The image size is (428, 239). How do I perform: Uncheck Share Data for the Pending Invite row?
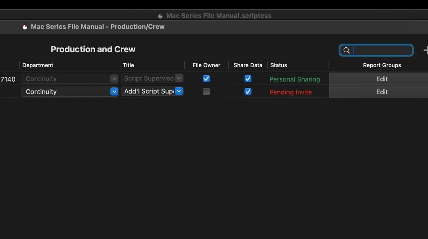[248, 92]
